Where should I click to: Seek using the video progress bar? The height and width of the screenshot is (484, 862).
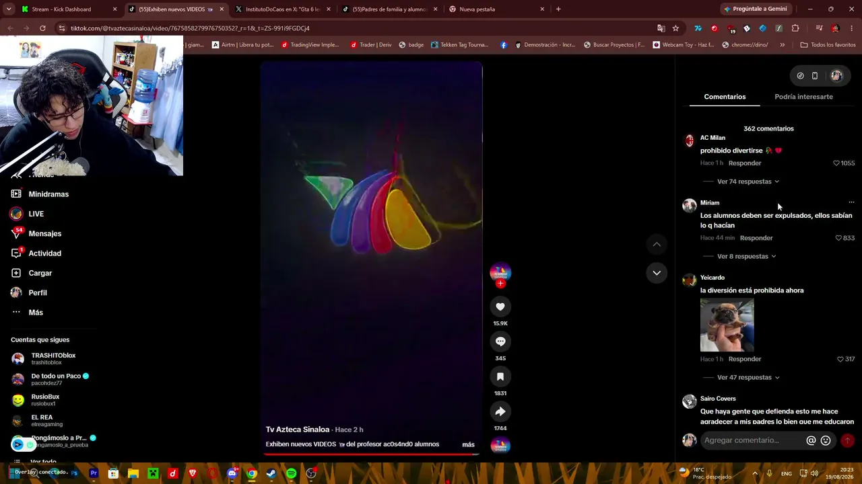(x=371, y=454)
